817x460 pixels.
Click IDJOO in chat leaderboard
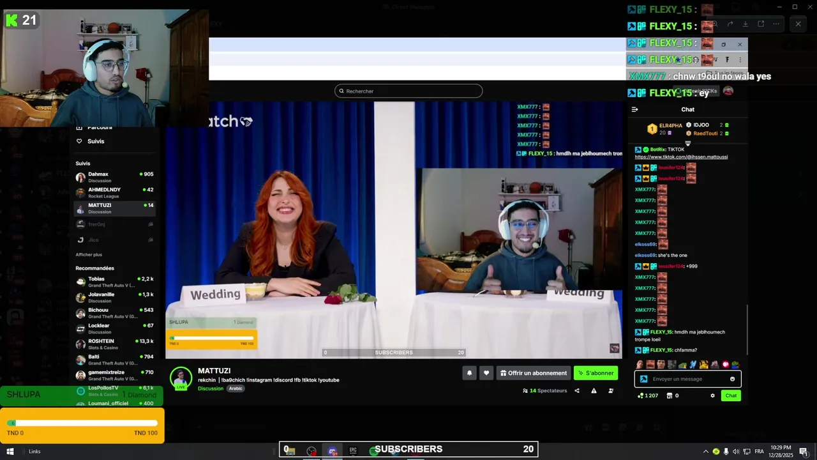click(x=701, y=125)
